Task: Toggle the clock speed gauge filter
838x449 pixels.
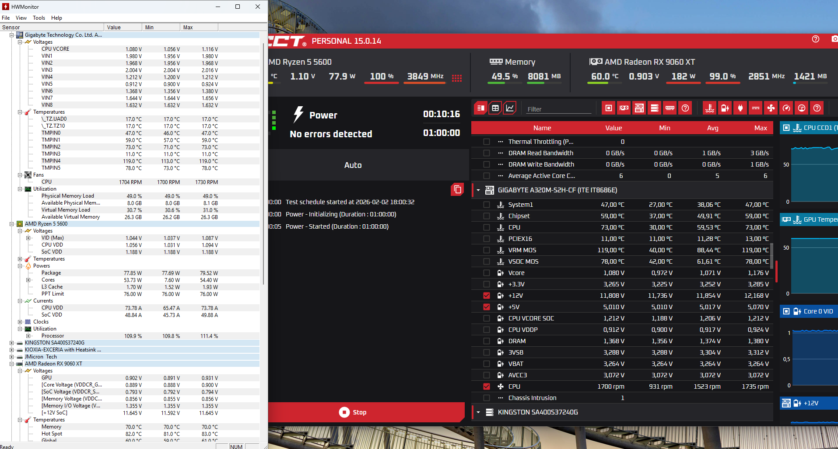Action: pos(786,108)
